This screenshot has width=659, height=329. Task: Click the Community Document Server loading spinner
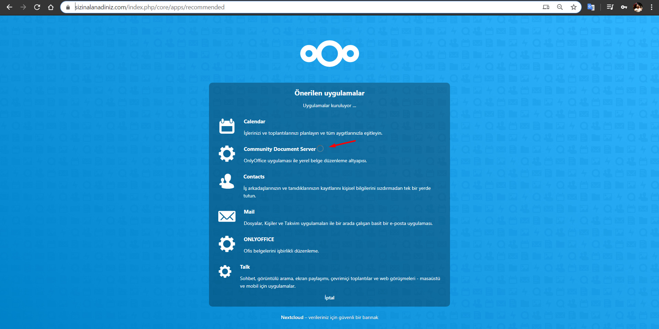click(320, 148)
